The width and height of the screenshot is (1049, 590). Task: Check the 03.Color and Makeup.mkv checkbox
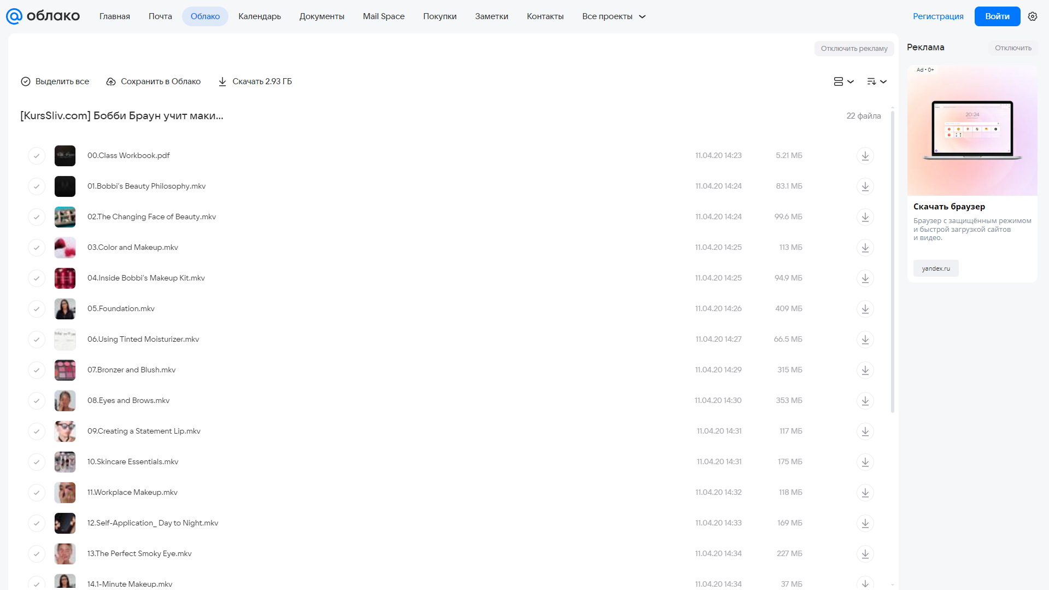pos(37,248)
